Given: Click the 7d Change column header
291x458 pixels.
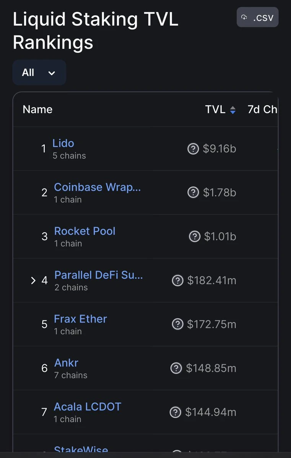Looking at the screenshot, I should coord(262,109).
